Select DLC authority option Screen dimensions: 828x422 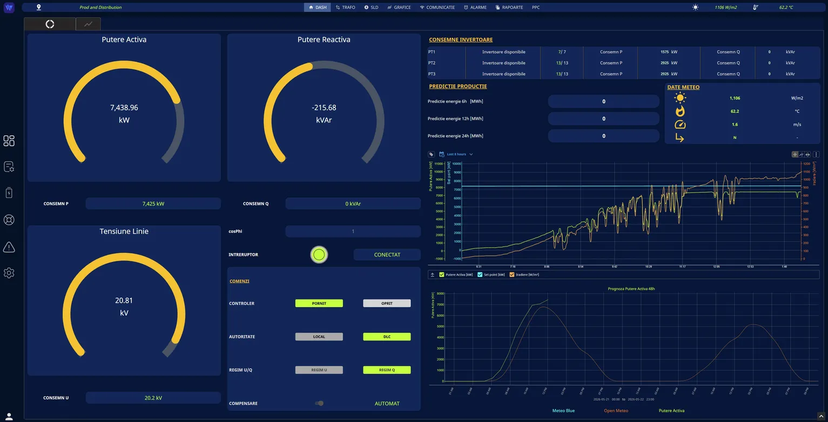coord(387,337)
